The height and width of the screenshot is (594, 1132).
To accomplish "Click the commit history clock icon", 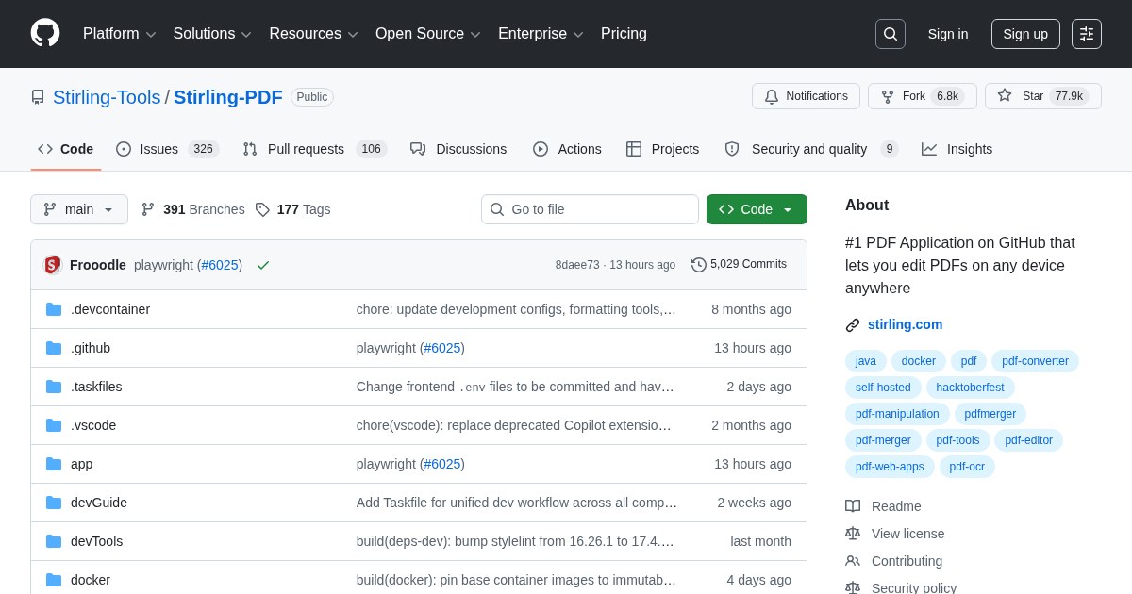I will [699, 265].
